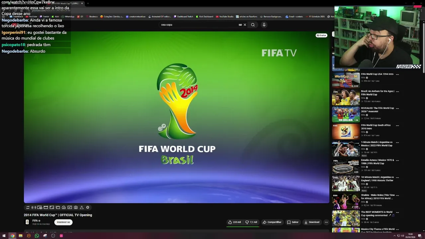
Task: Click the Windows Start button
Action: click(4, 236)
